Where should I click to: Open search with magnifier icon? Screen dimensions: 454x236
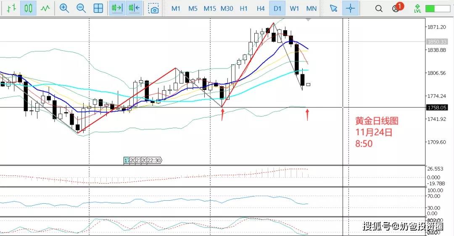(x=379, y=9)
